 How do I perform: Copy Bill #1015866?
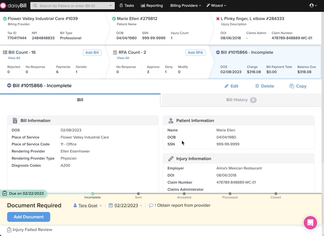[x=298, y=86]
